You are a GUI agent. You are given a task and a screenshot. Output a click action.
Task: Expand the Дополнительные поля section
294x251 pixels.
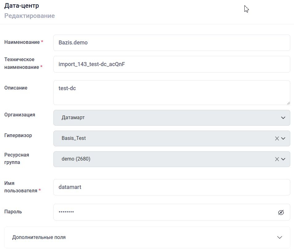coord(280,237)
